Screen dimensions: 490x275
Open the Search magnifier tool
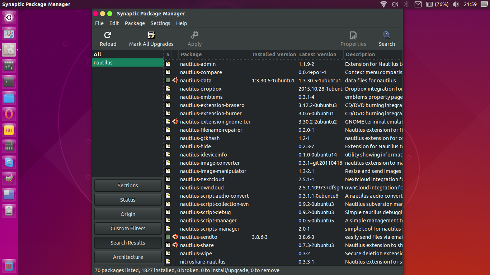click(x=387, y=35)
